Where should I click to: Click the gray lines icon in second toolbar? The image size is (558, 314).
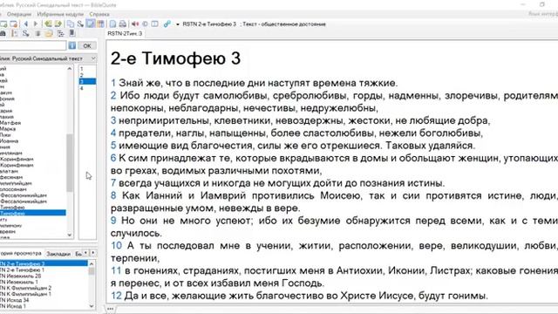click(x=37, y=33)
